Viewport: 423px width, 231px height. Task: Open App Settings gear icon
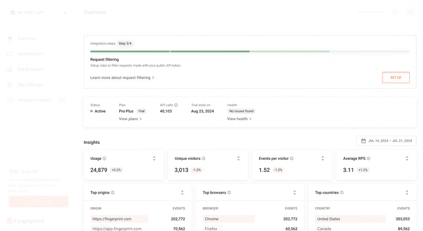10,85
